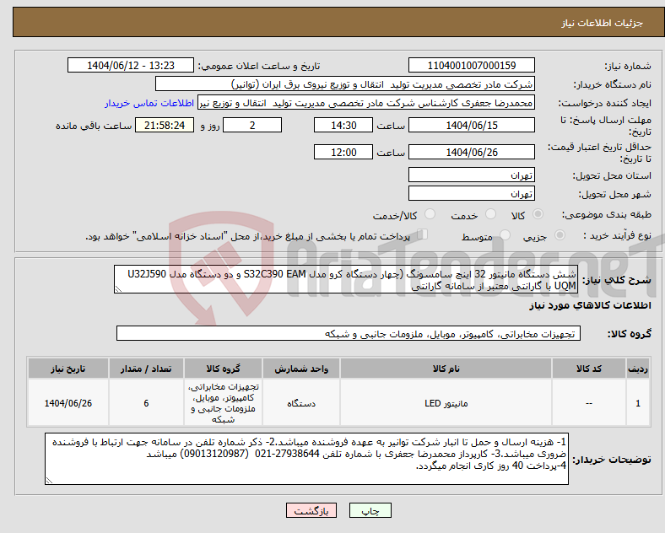Toggle the treasury bonds payment checkbox
Viewport: 665px width, 533px height.
click(x=423, y=234)
